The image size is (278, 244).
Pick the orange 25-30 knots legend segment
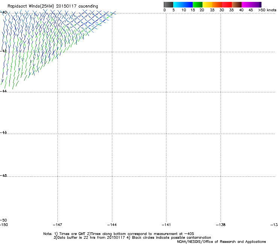217,5
